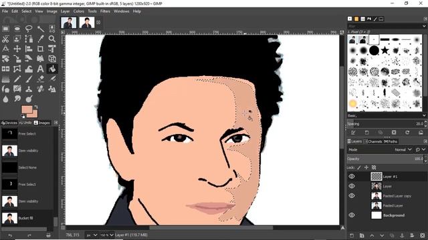Toggle visibility of layer named Layer
Image resolution: width=428 pixels, height=240 pixels.
(x=352, y=186)
